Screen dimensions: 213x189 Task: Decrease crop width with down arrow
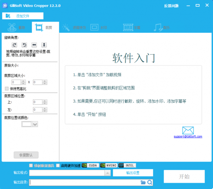(x=23, y=83)
